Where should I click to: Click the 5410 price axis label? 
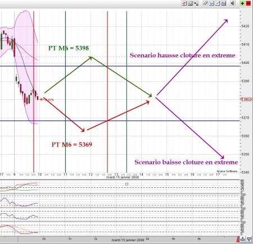point(245,44)
